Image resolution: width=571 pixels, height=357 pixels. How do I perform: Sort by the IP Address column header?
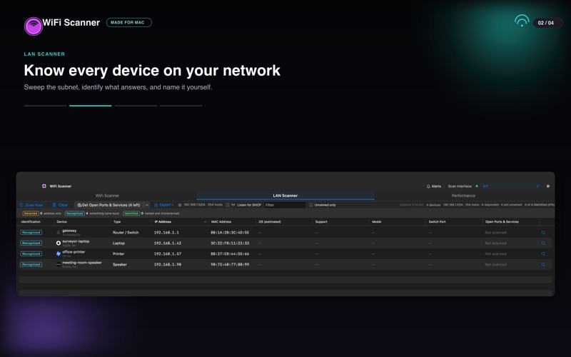(x=163, y=221)
